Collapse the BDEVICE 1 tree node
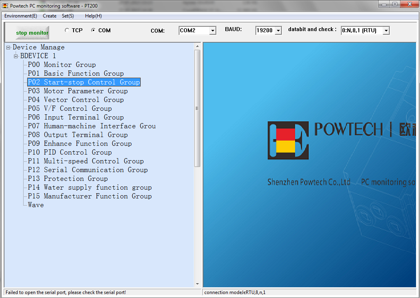This screenshot has width=420, height=298. click(16, 56)
